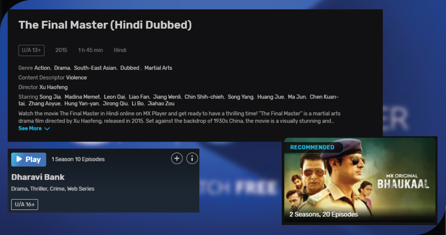Click the U/A 16+ rating badge
Image resolution: width=446 pixels, height=235 pixels.
pyautogui.click(x=25, y=204)
